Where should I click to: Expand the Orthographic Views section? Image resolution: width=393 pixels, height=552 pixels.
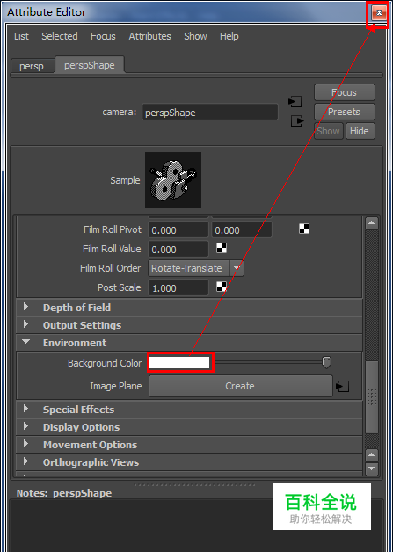point(189,462)
